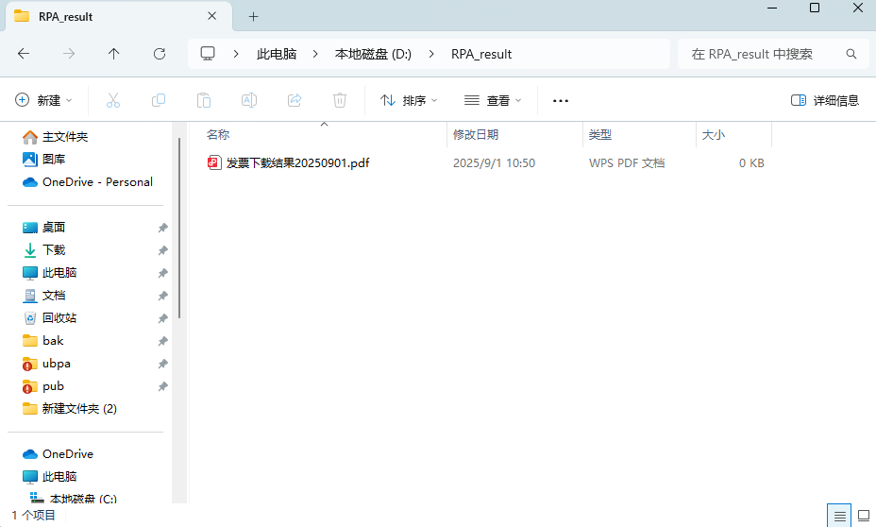Image resolution: width=876 pixels, height=527 pixels.
Task: Sort files by 修改日期 column header
Action: coord(476,135)
